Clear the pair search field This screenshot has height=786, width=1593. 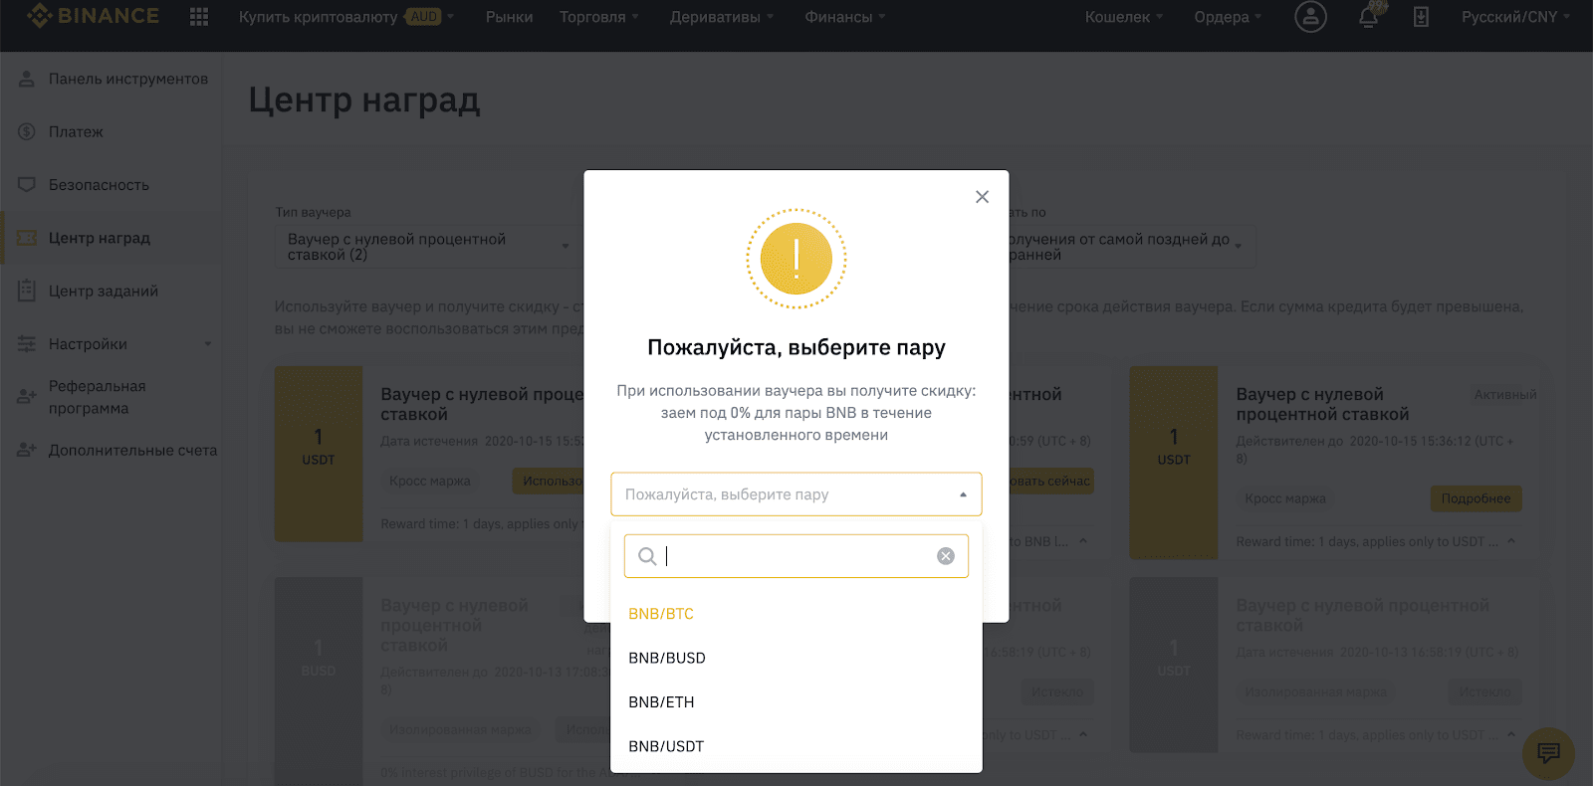(x=946, y=556)
